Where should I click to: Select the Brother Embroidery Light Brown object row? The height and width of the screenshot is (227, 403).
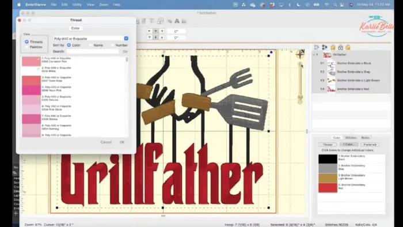tap(351, 81)
